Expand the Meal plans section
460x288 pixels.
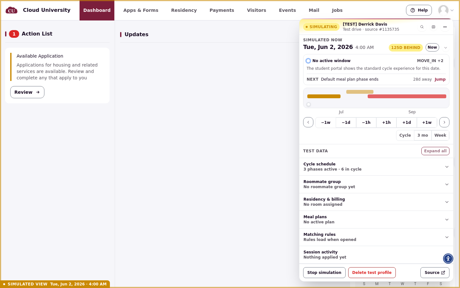376,220
